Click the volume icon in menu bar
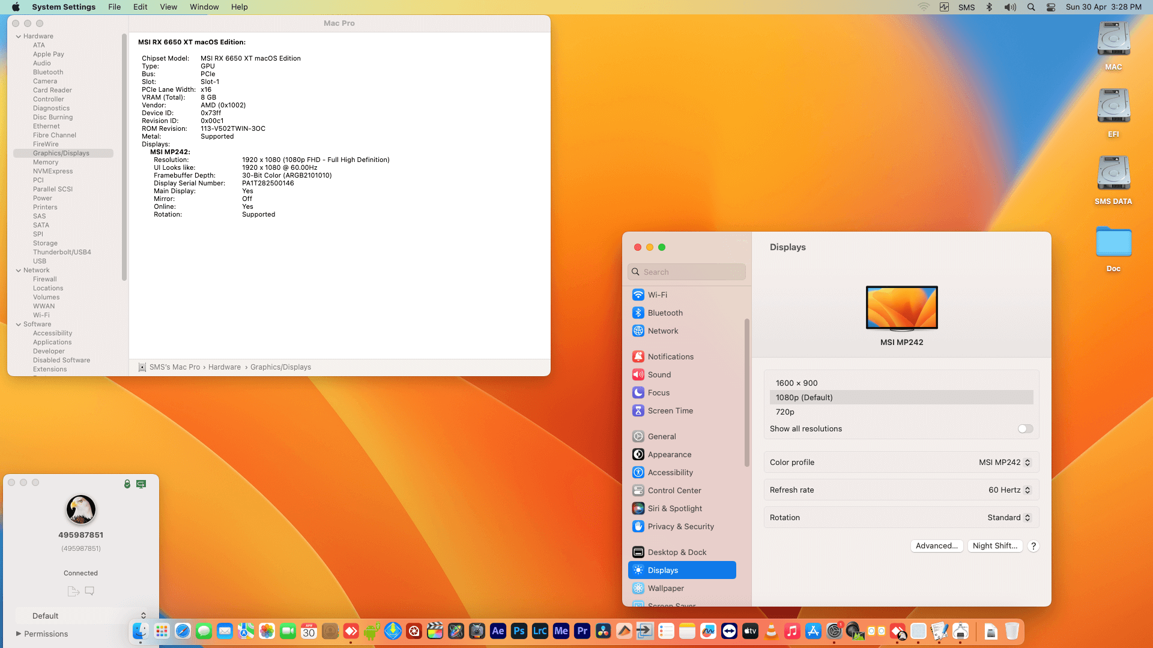 pos(1010,7)
